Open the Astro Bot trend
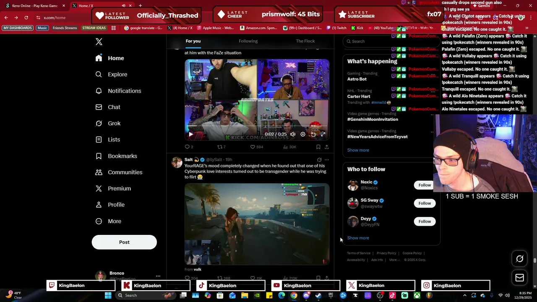 click(357, 79)
